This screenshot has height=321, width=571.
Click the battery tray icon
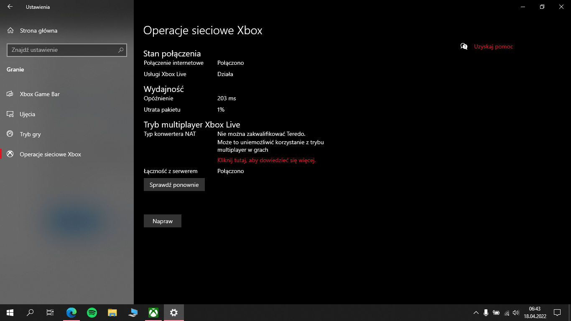point(496,313)
